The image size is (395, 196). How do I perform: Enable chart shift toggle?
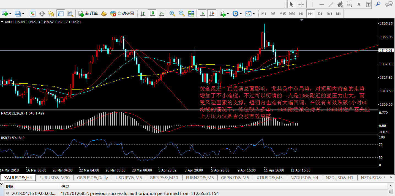pyautogui.click(x=211, y=13)
